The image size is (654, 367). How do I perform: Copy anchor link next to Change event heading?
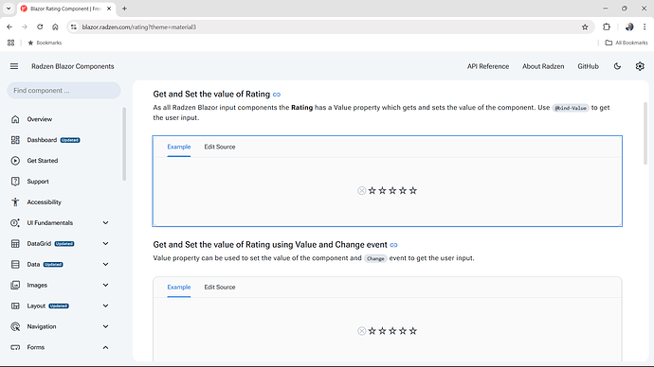[x=393, y=245]
